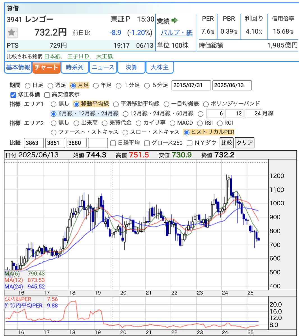Select the custom moving average radio button

pos(201,114)
